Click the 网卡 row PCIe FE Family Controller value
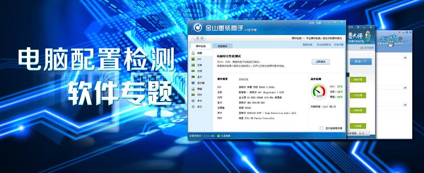 click(257, 119)
